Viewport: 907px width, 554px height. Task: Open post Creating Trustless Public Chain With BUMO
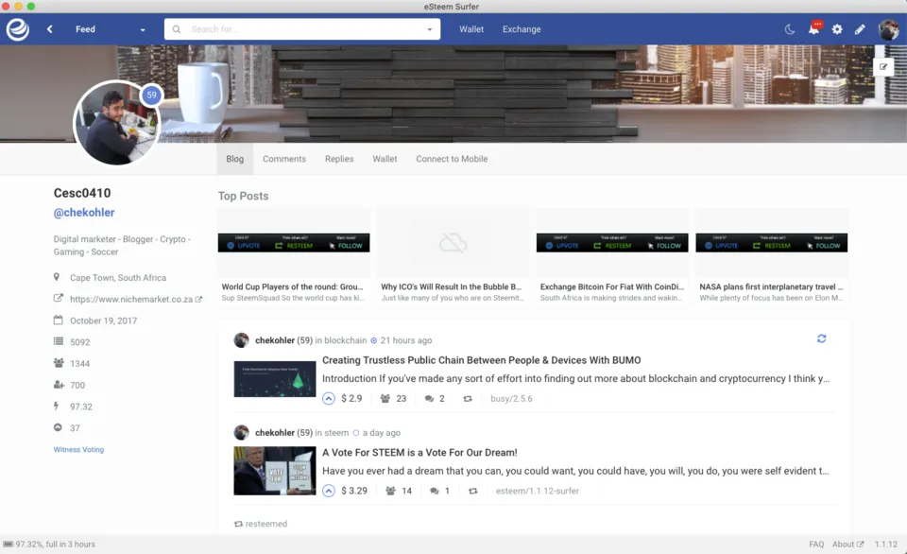point(481,360)
